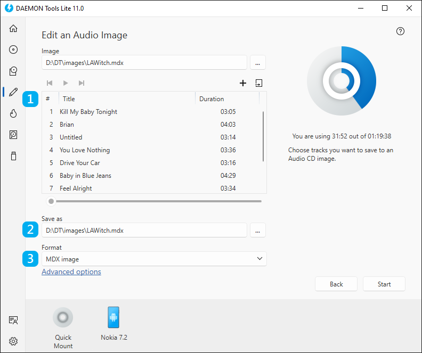Open the virtual drives sidebar icon

(x=13, y=71)
